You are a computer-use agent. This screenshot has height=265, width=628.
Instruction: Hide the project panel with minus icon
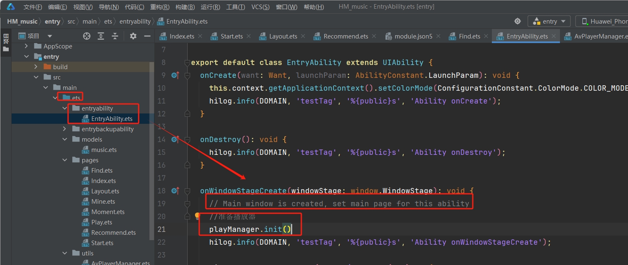pyautogui.click(x=147, y=36)
